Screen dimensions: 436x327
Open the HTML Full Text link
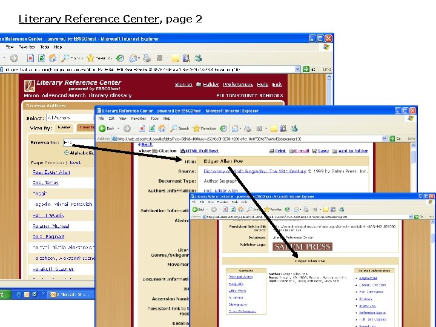[202, 151]
